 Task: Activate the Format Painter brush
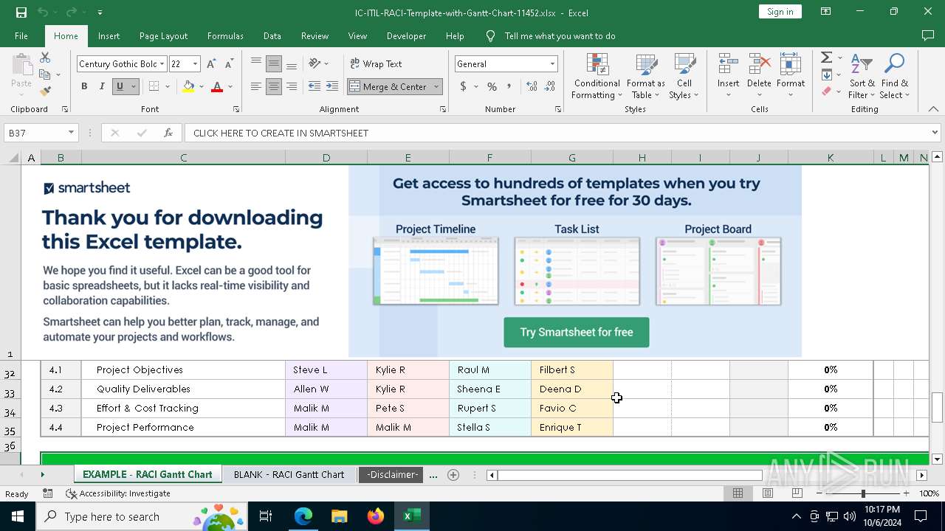tap(45, 91)
